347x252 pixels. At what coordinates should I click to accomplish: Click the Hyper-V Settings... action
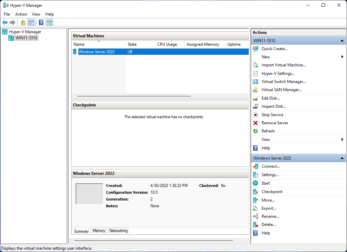pyautogui.click(x=278, y=73)
